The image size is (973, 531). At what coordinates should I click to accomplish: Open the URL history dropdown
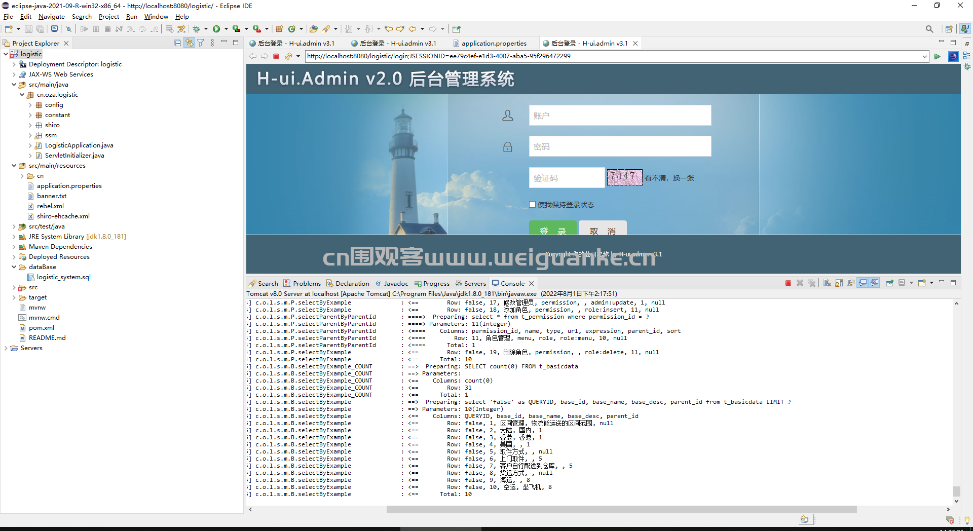tap(925, 56)
